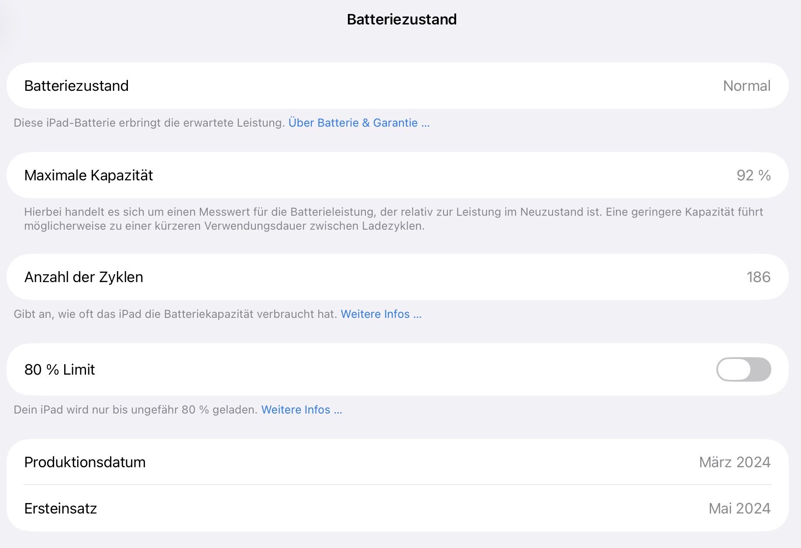The height and width of the screenshot is (548, 801).
Task: Click the text 'Diese iPad-Batterie erbringt die erwartete Leistung'
Action: click(149, 123)
